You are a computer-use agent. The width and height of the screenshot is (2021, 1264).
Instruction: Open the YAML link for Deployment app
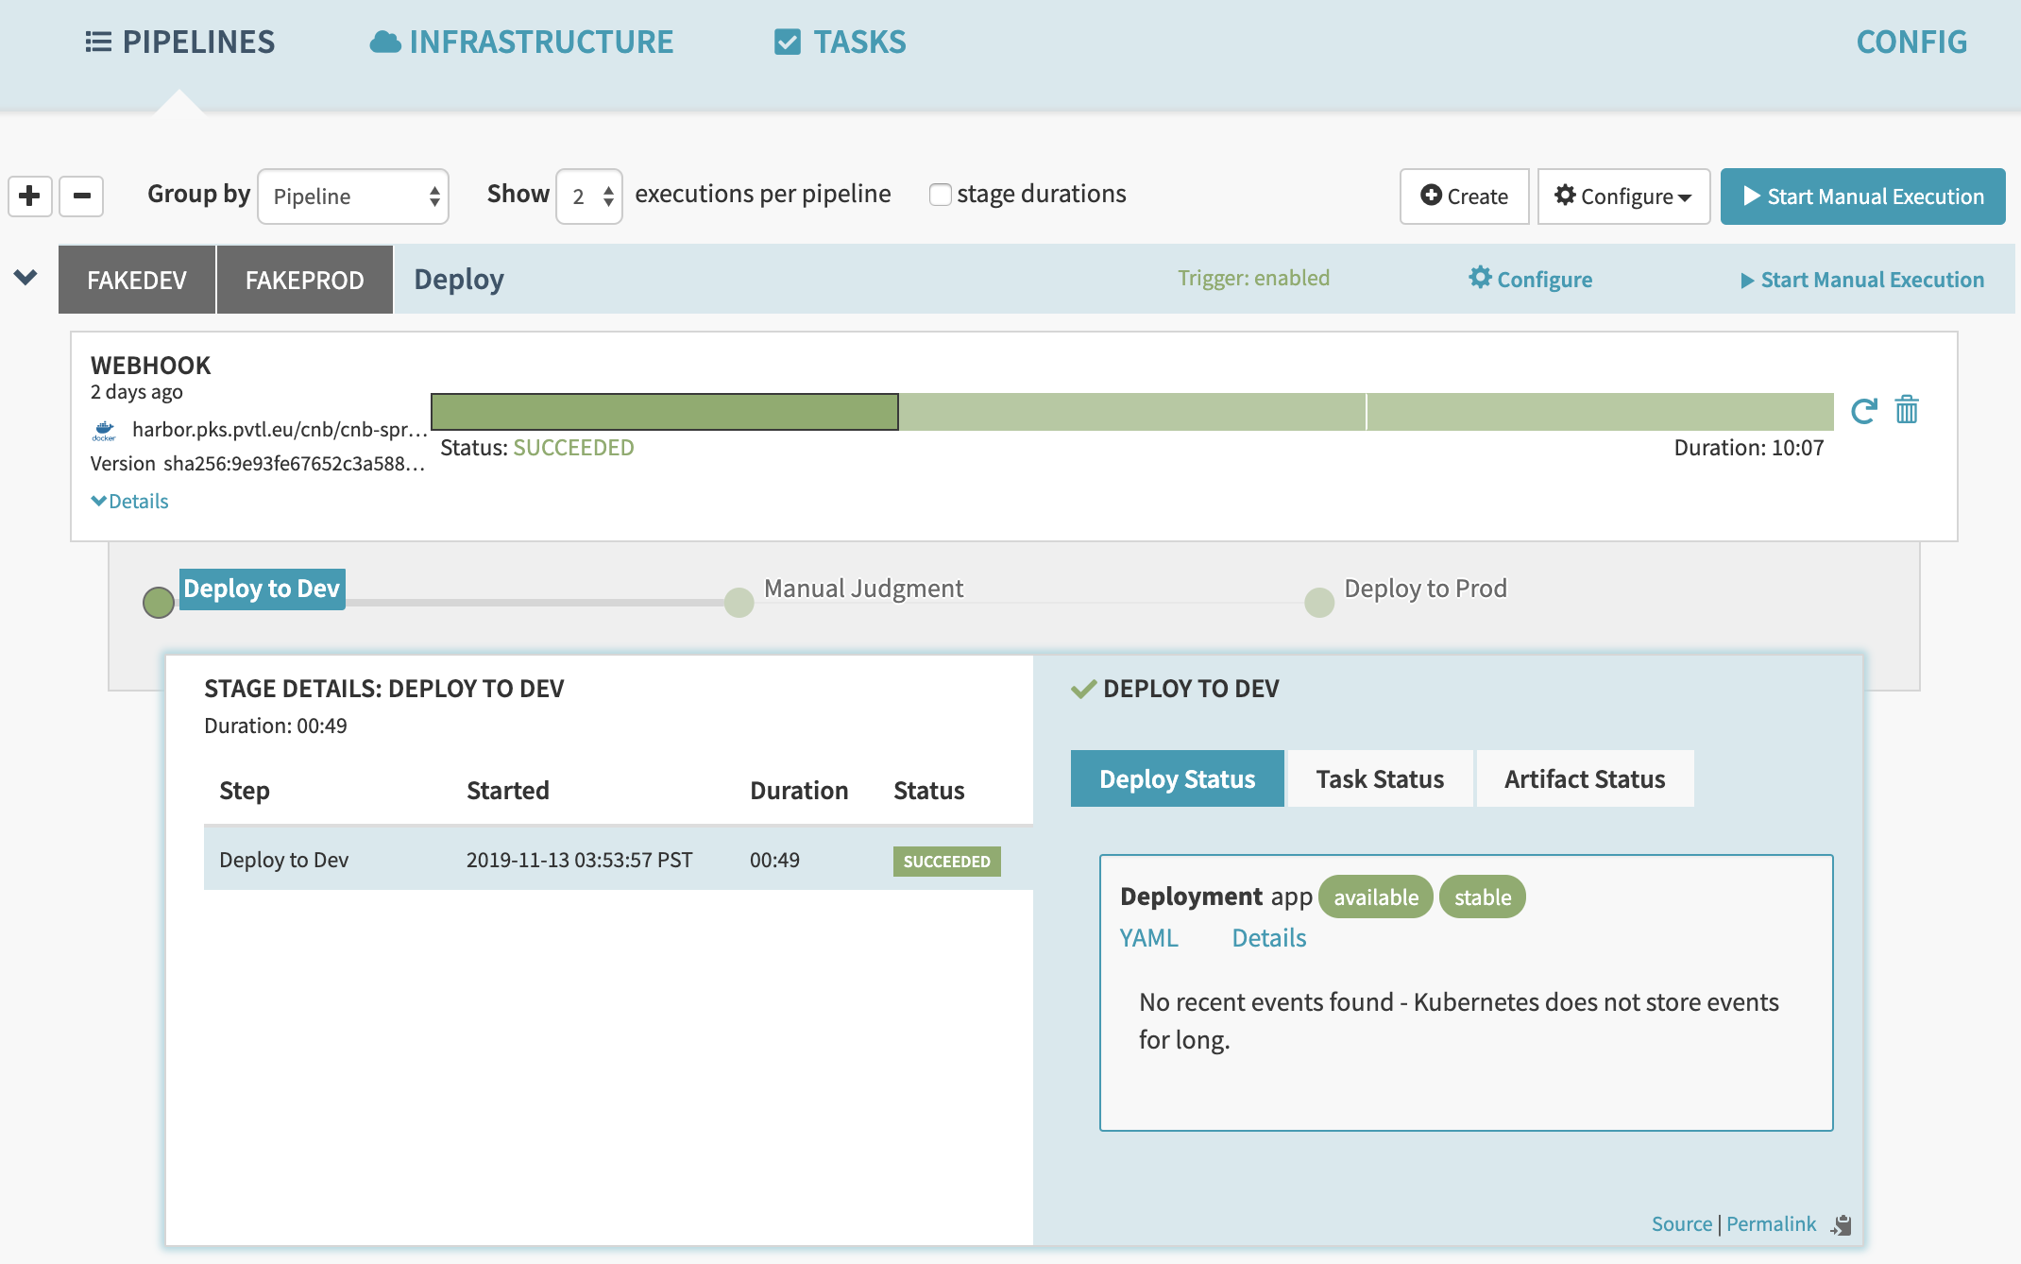coord(1148,938)
